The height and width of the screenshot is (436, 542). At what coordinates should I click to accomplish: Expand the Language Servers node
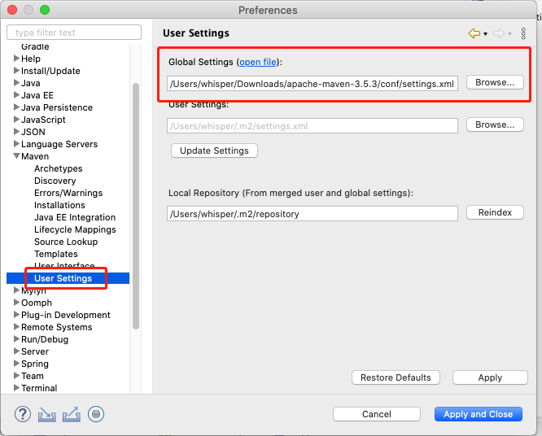16,144
